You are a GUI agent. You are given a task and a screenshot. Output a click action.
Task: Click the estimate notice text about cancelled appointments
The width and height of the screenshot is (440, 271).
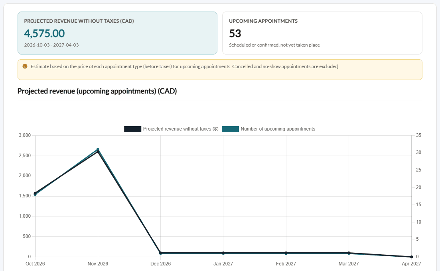(x=184, y=66)
